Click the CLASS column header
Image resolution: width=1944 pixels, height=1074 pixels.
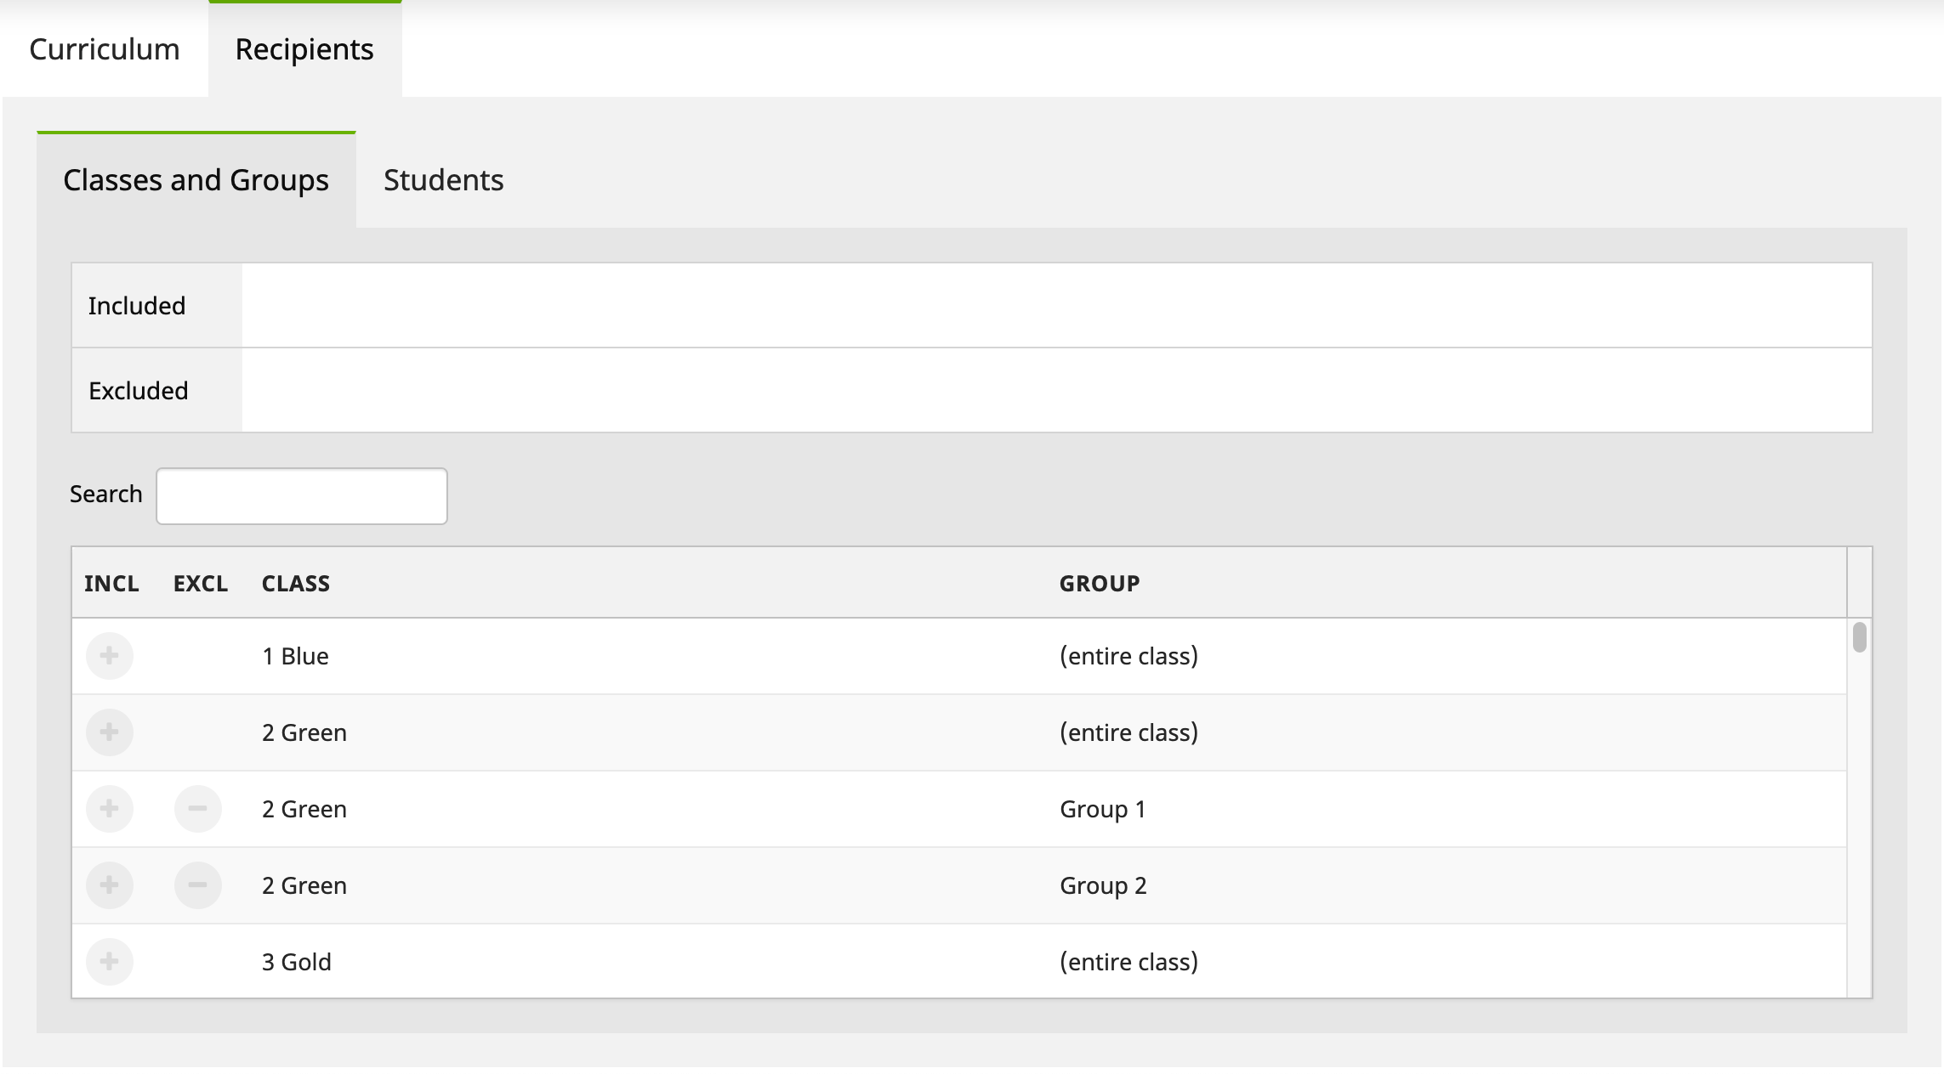point(296,584)
